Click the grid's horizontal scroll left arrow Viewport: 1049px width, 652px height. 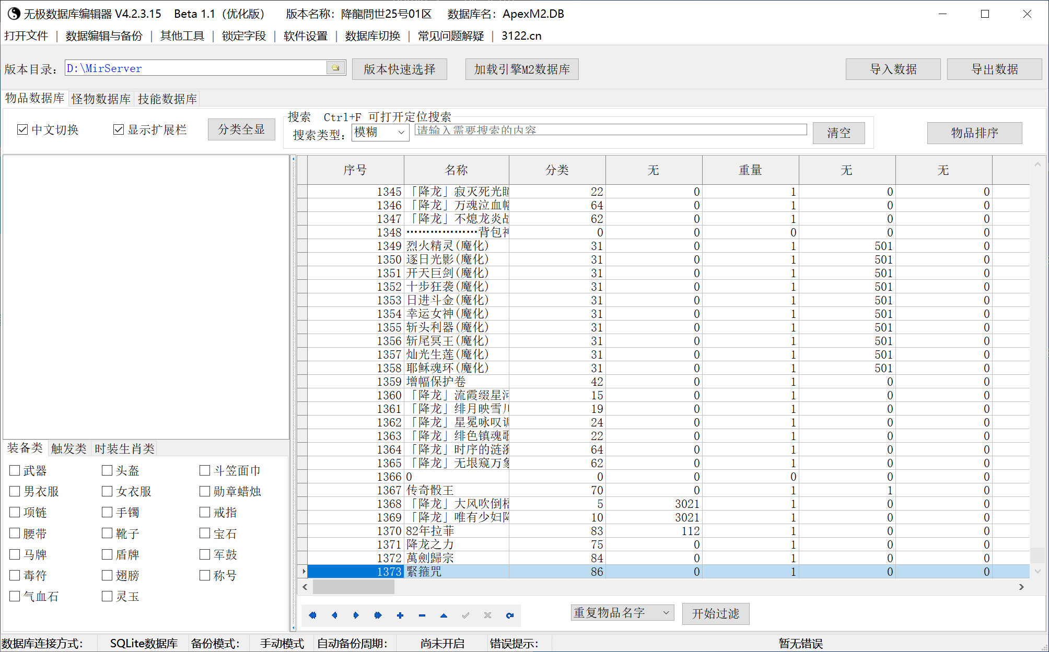click(305, 587)
